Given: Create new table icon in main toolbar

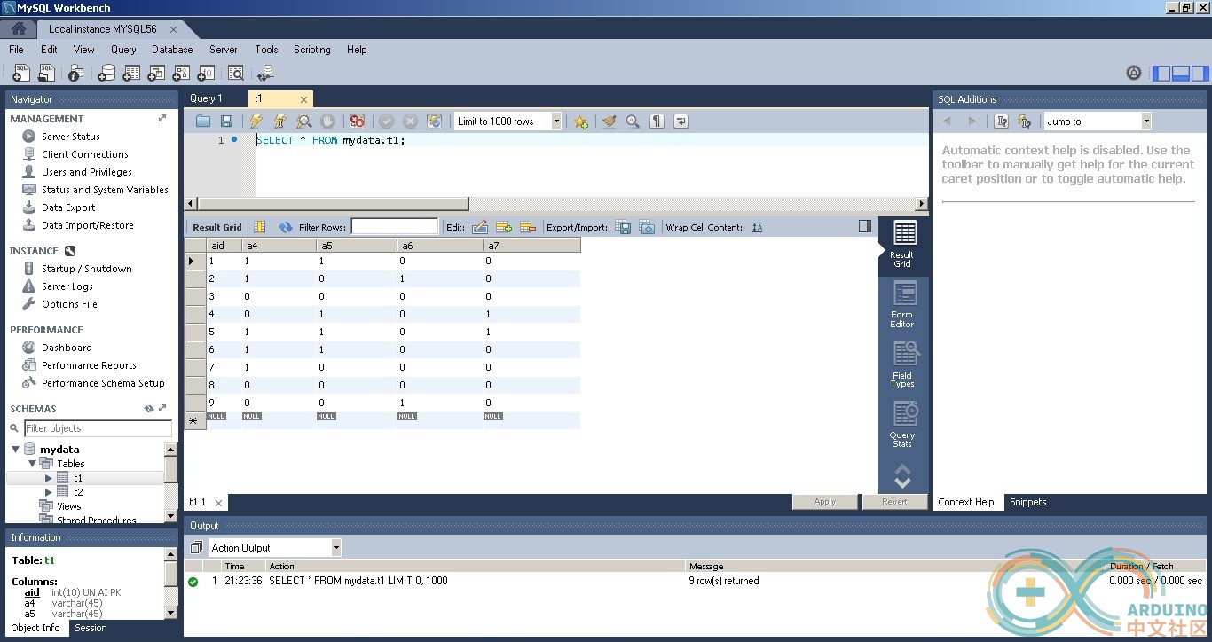Looking at the screenshot, I should tap(131, 73).
